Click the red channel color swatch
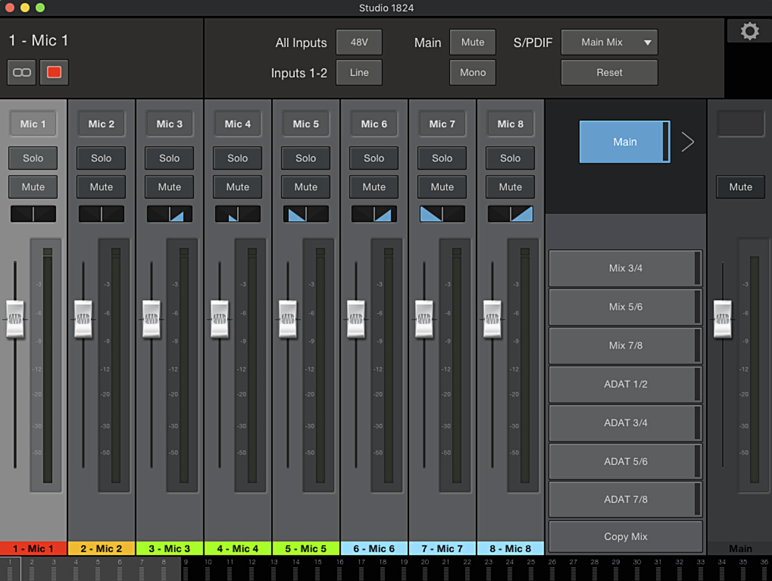This screenshot has width=772, height=581. (x=54, y=73)
